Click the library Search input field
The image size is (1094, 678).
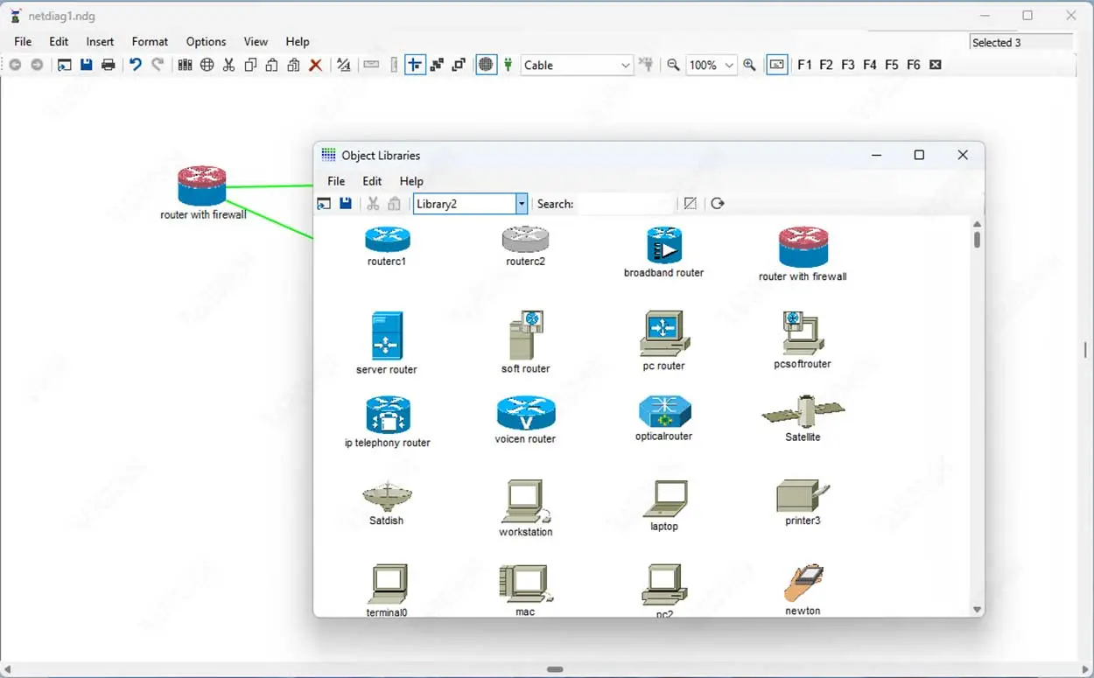[626, 204]
